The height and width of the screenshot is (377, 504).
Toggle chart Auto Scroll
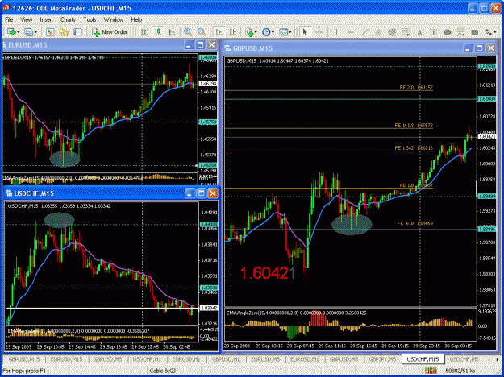pos(219,31)
